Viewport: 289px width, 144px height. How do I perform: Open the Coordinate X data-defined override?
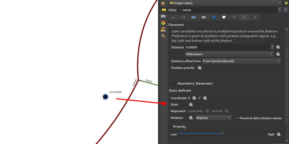coord(194,98)
